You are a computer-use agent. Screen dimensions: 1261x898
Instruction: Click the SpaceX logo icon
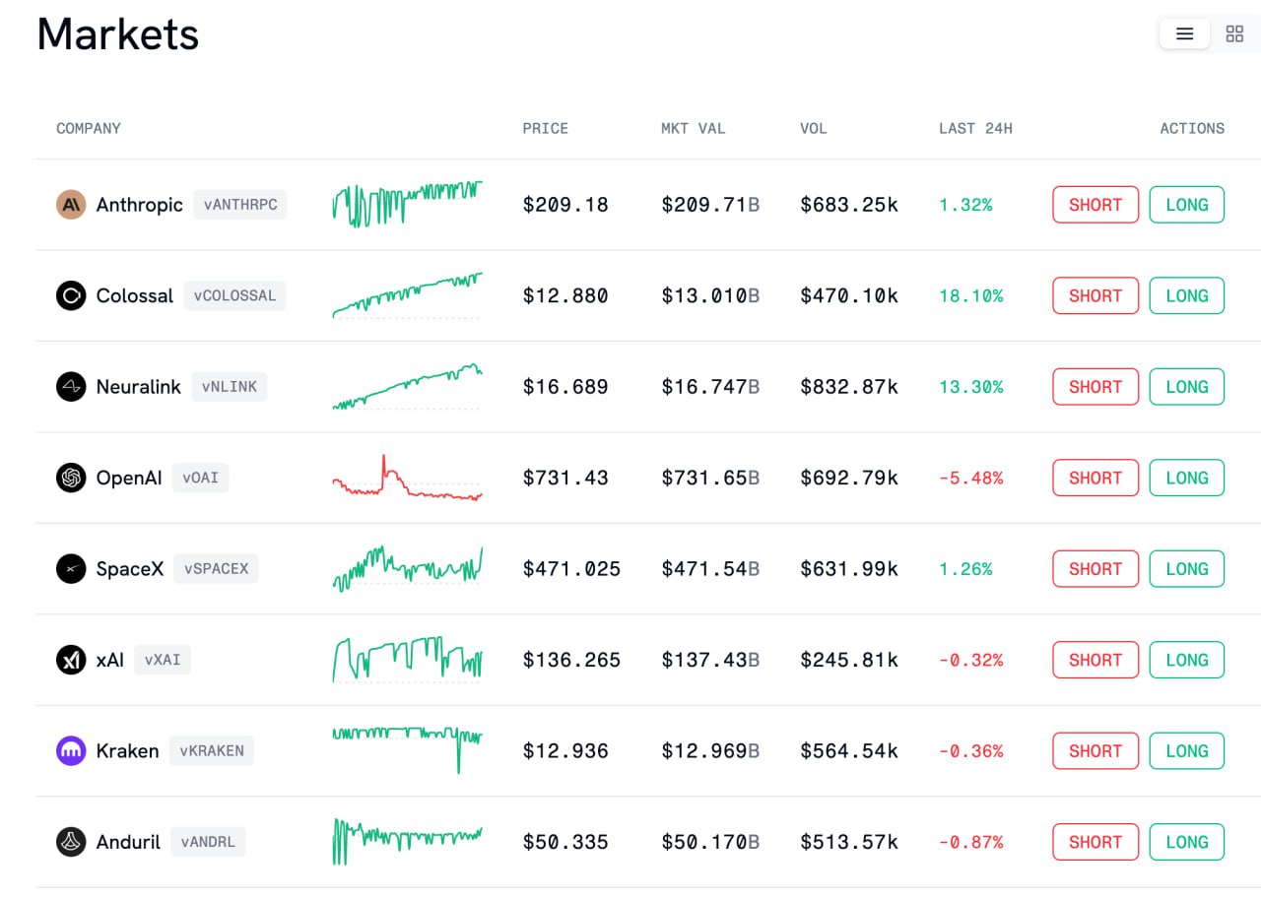[x=71, y=569]
